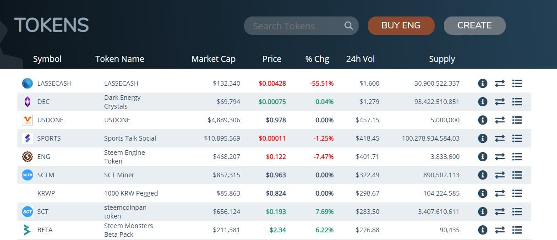Viewport: 557px width, 240px height.
Task: Click the CREATE button
Action: 475,26
